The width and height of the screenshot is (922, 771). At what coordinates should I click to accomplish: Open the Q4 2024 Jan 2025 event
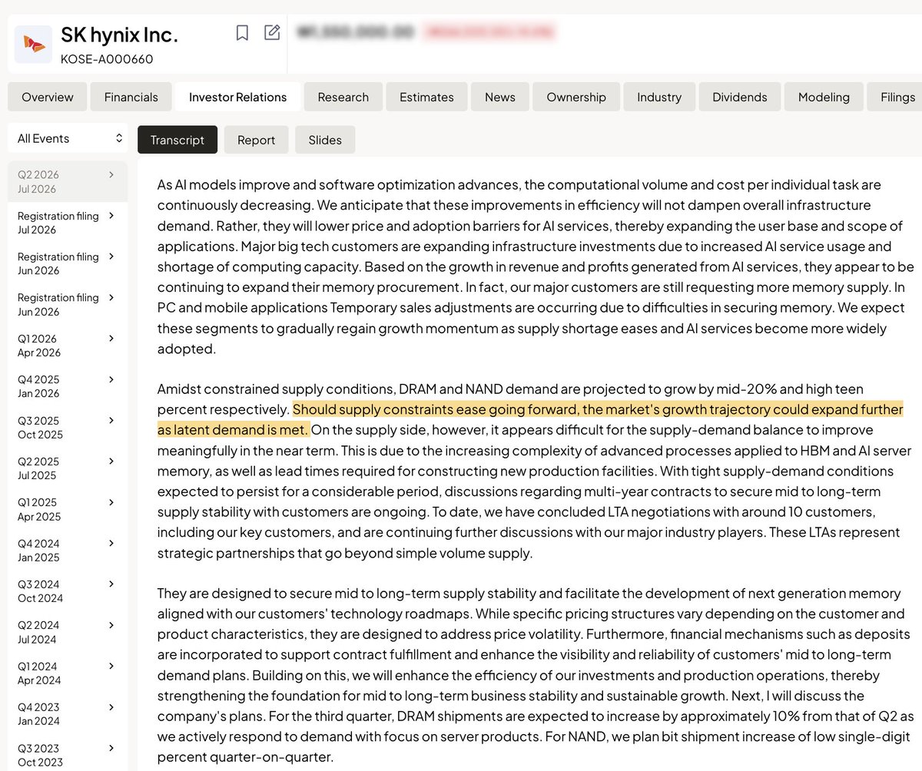pos(68,551)
